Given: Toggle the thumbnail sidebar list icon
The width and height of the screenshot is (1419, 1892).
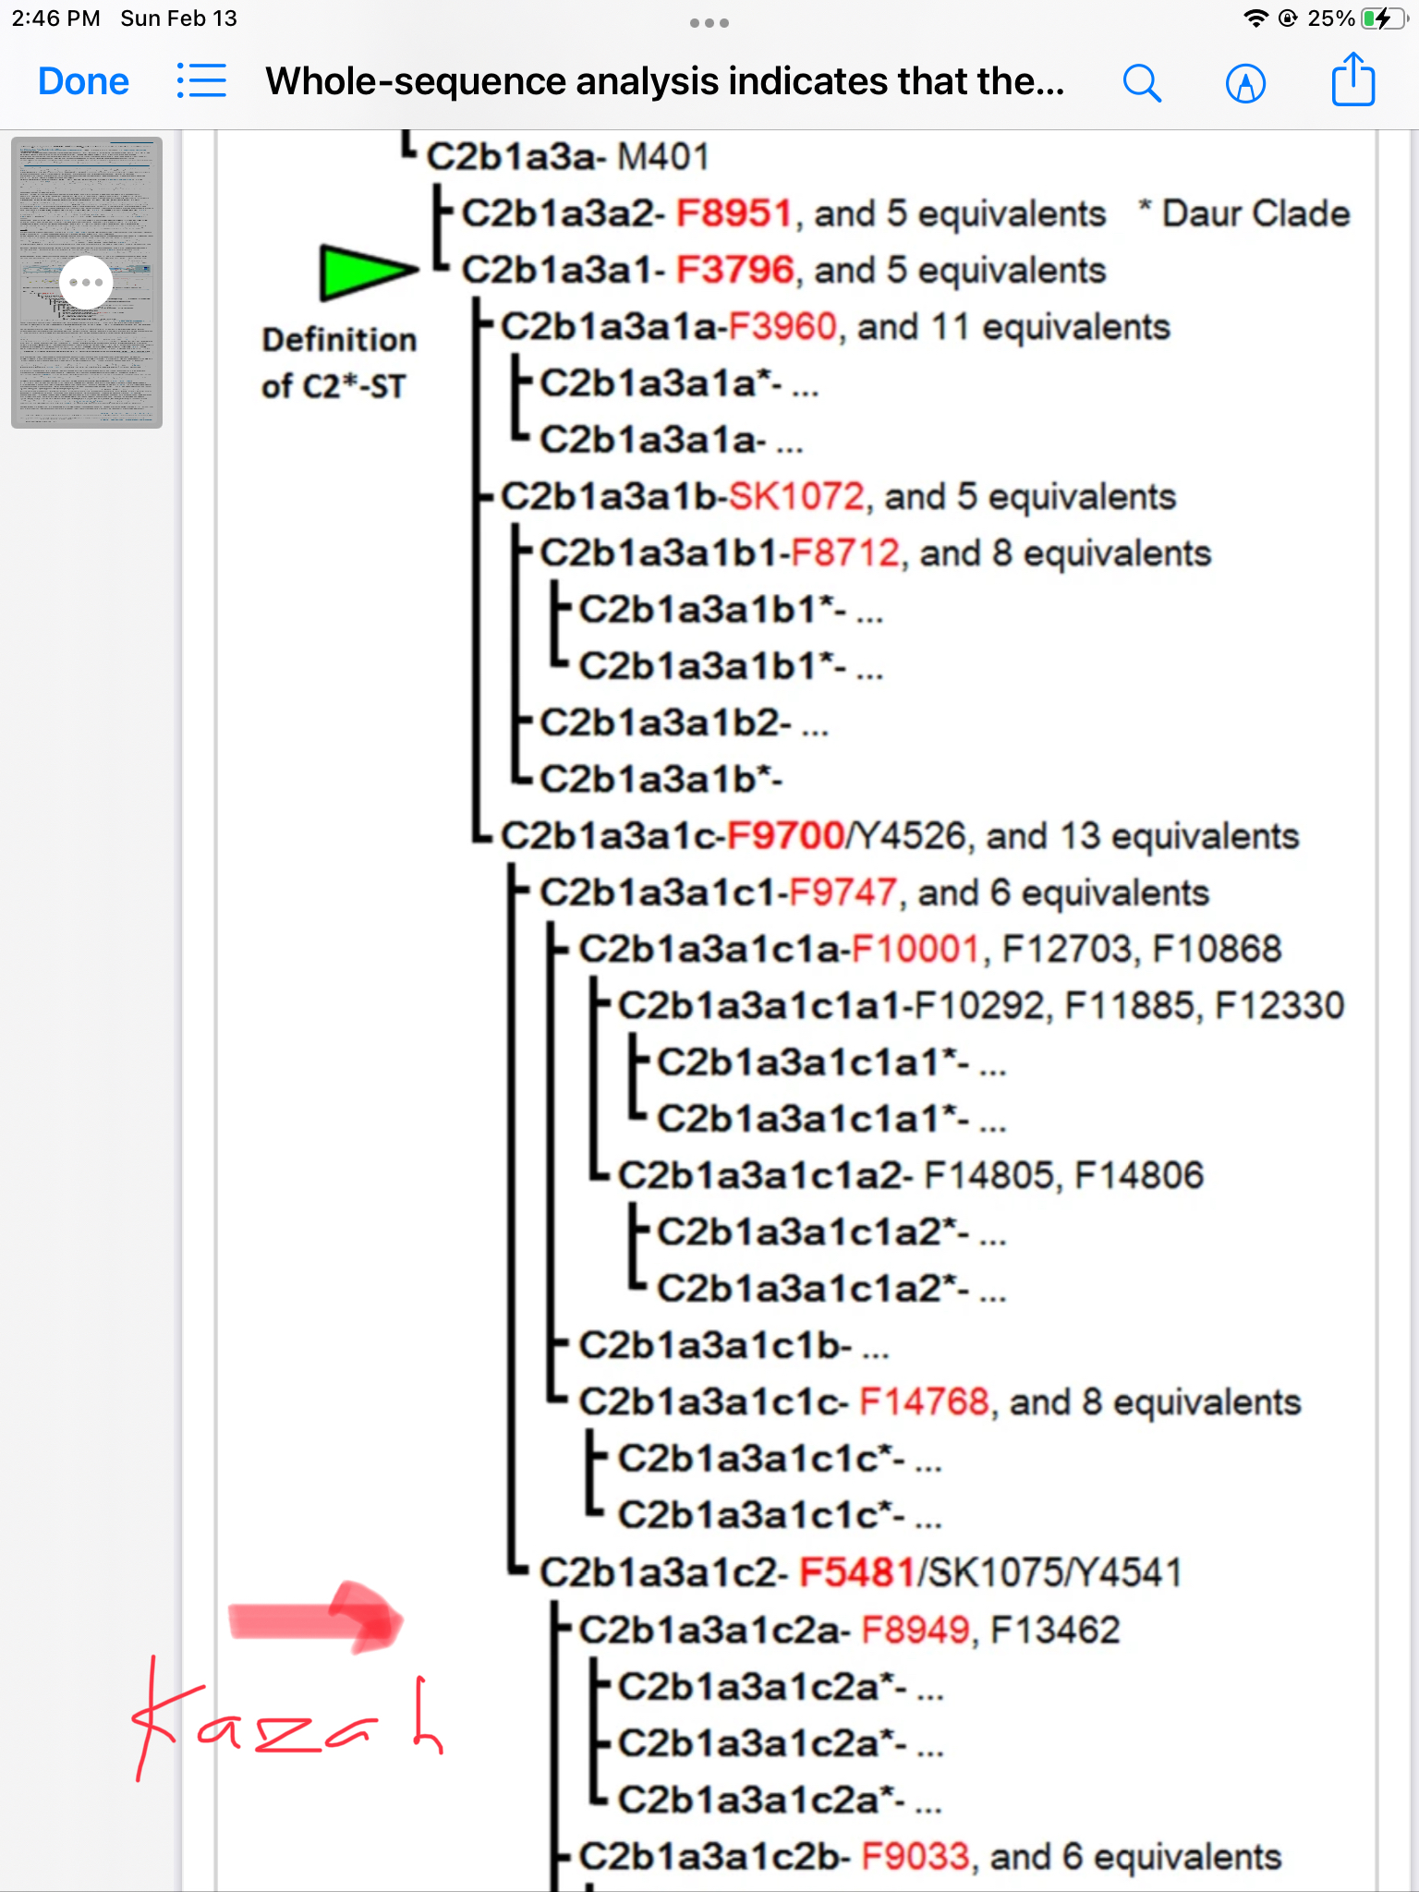Looking at the screenshot, I should (201, 81).
